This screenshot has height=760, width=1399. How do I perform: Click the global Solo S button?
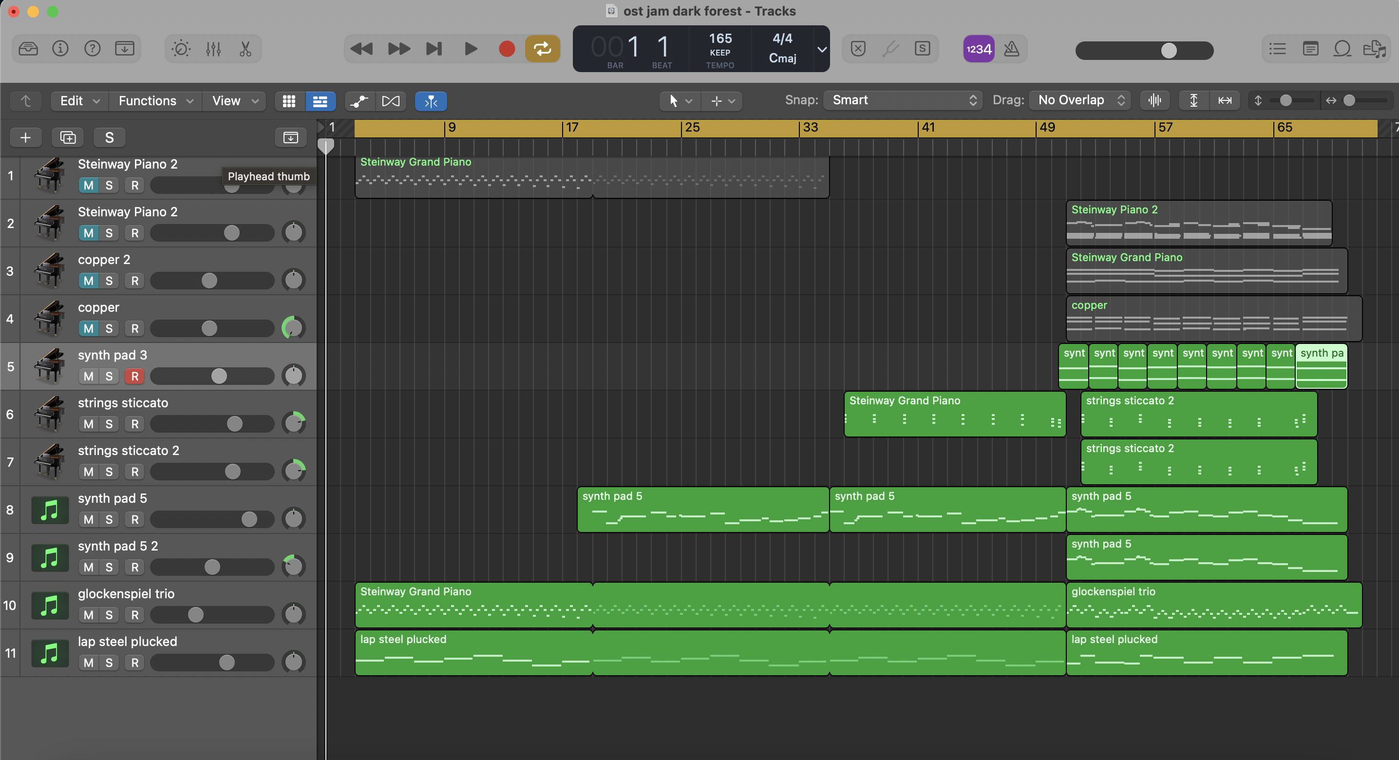click(x=109, y=137)
